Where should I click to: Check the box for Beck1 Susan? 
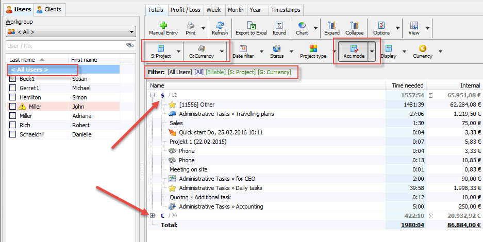[x=13, y=79]
